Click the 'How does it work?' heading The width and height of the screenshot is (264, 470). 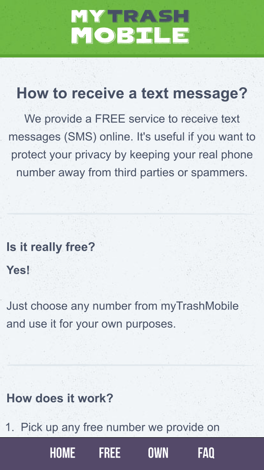tap(60, 398)
